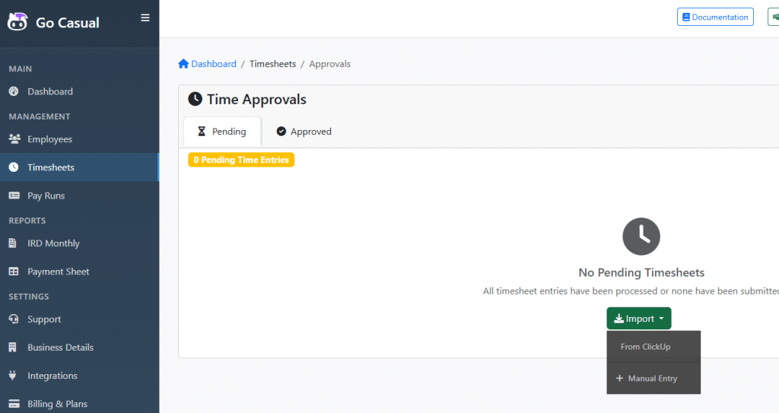Switch to the Pending tab
Screen dimensions: 779x413
point(222,132)
